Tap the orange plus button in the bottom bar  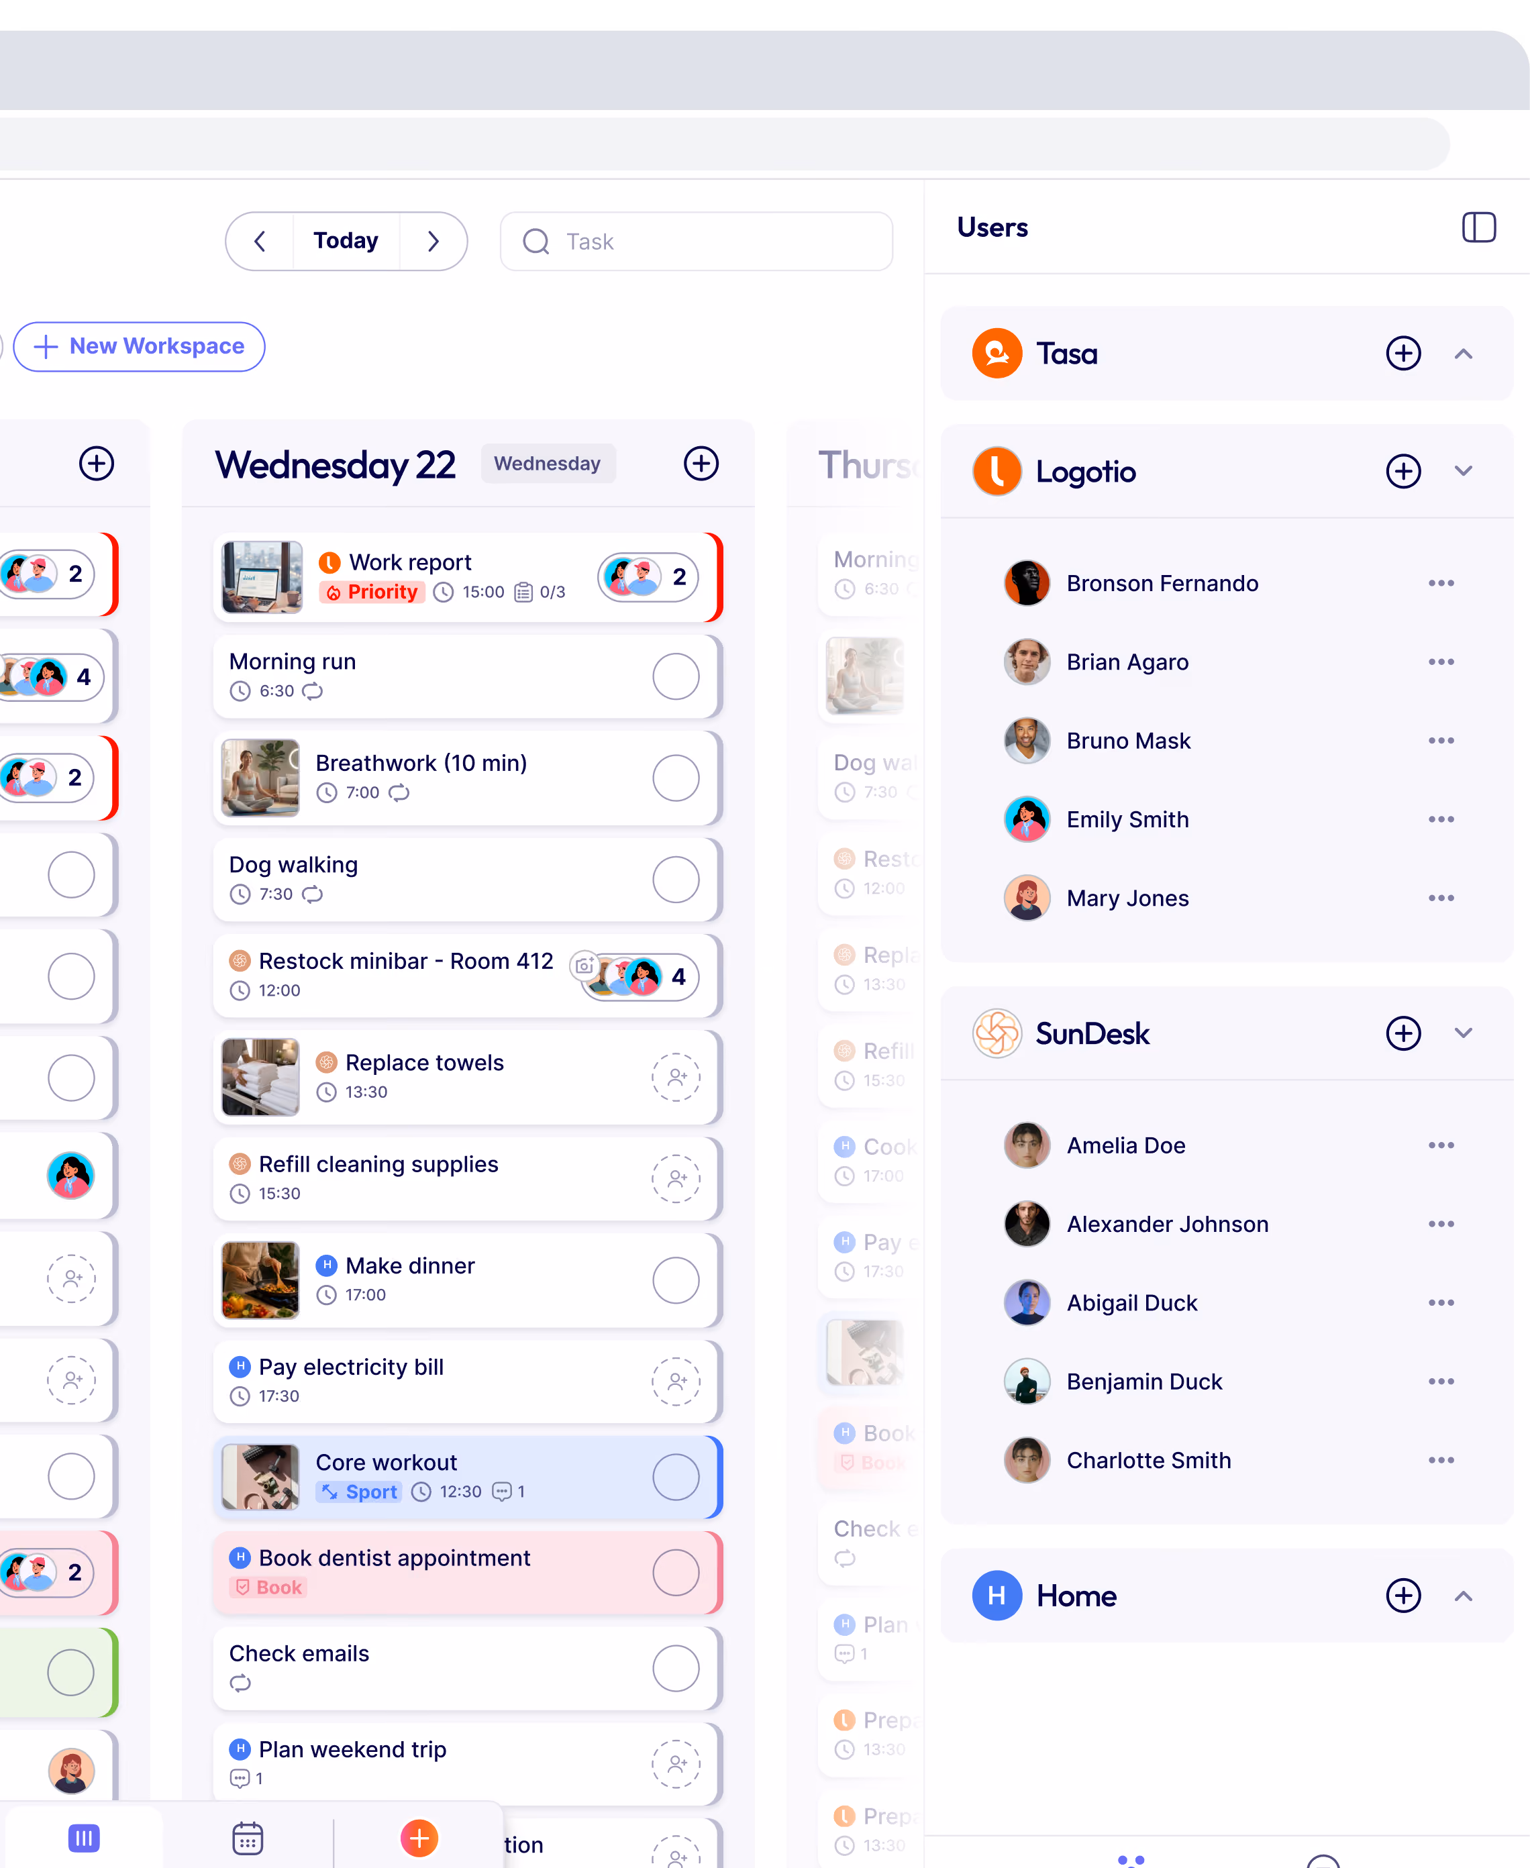point(419,1838)
